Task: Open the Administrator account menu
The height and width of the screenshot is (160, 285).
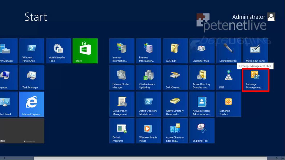Action: (x=254, y=17)
